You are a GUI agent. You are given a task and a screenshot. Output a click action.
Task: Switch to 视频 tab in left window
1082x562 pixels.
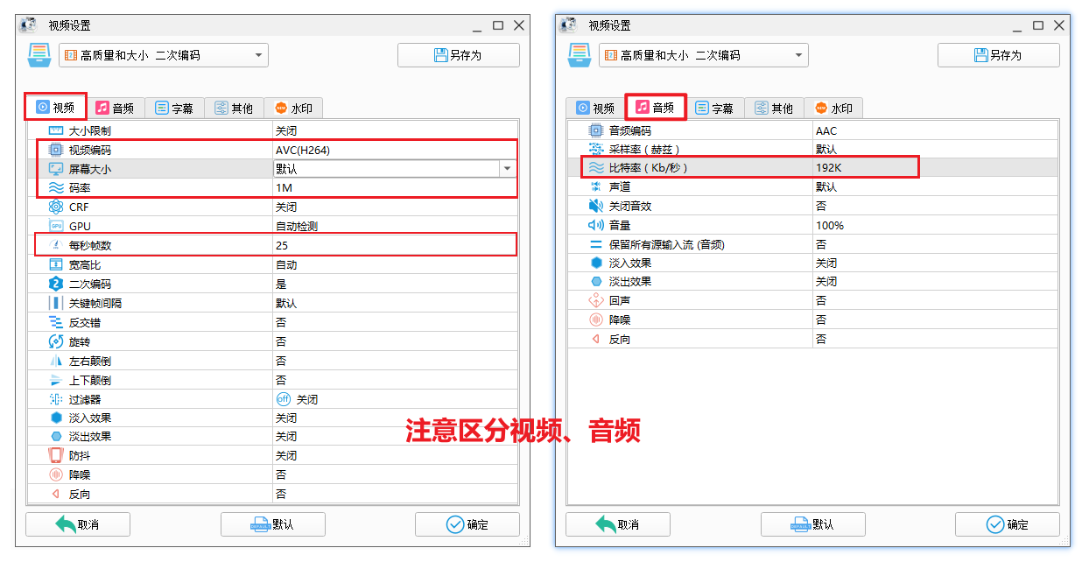click(x=55, y=108)
